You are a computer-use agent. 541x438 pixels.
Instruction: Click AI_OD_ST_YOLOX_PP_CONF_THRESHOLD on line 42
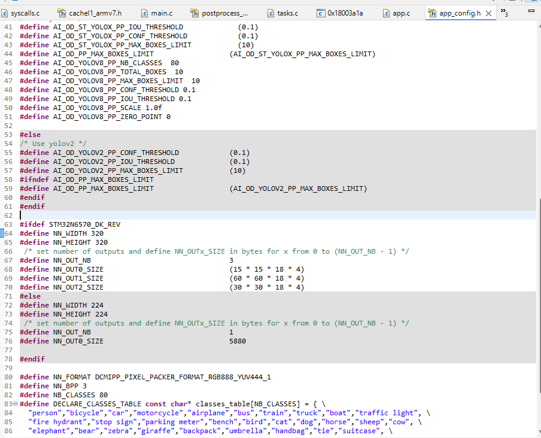[120, 36]
